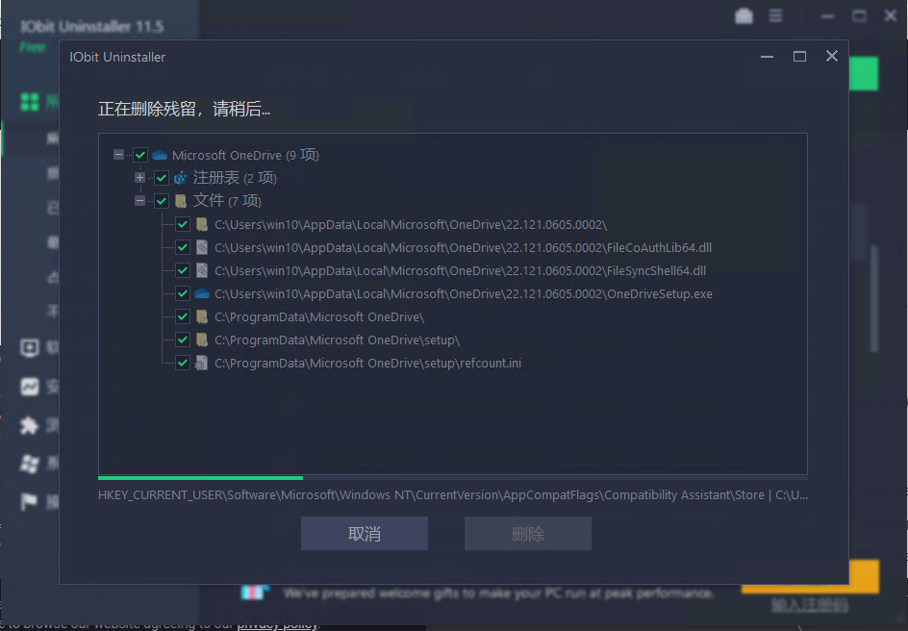The image size is (908, 631).
Task: Click the 文件 folder icon
Action: 181,201
